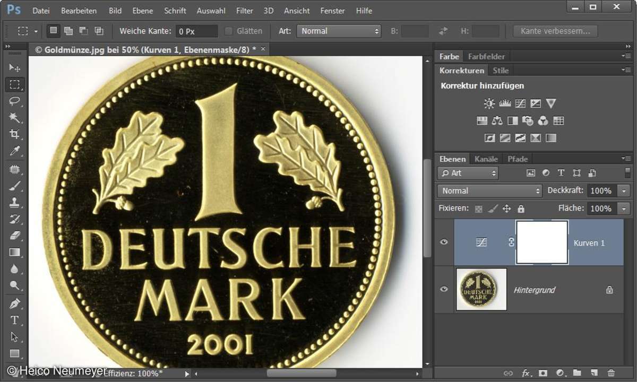Screen dimensions: 637x382
Task: Add a Vibrance adjustment
Action: point(551,104)
